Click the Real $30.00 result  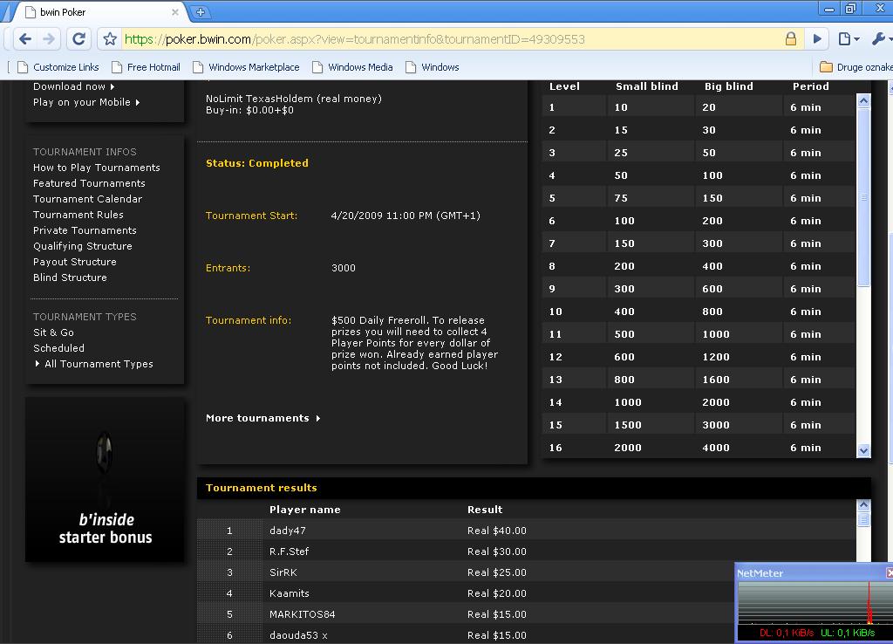496,552
